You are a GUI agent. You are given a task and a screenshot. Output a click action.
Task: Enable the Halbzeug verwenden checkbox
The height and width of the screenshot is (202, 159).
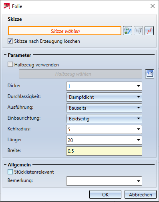pos(10,64)
